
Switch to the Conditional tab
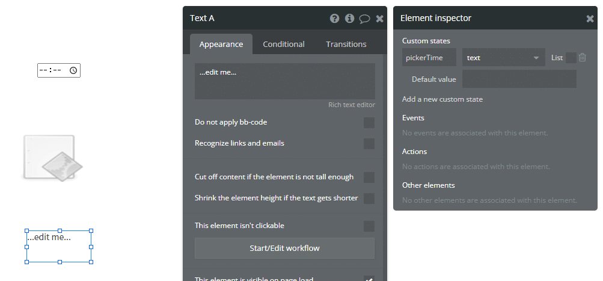click(x=283, y=45)
